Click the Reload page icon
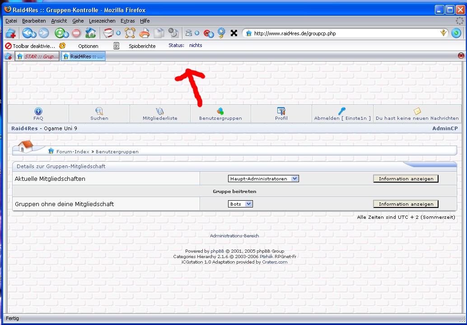This screenshot has width=467, height=325. tap(60, 33)
